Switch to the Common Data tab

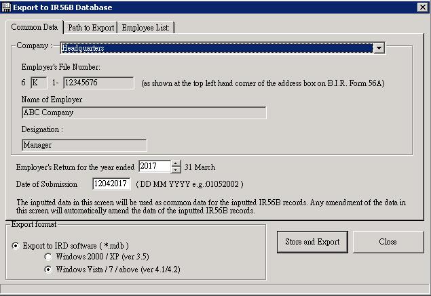35,27
